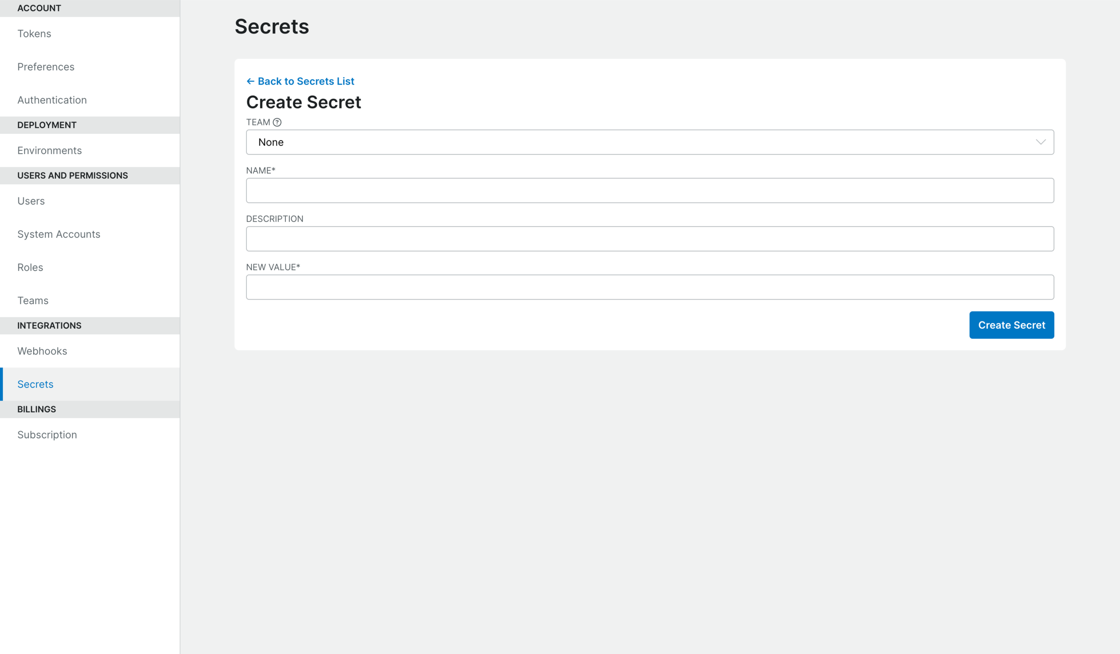This screenshot has width=1120, height=654.
Task: Open the TEAM help tooltip icon
Action: (278, 121)
